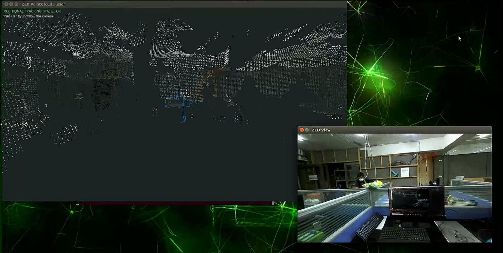Click the white poster on the shelf
This screenshot has width=503, height=253.
(x=405, y=172)
